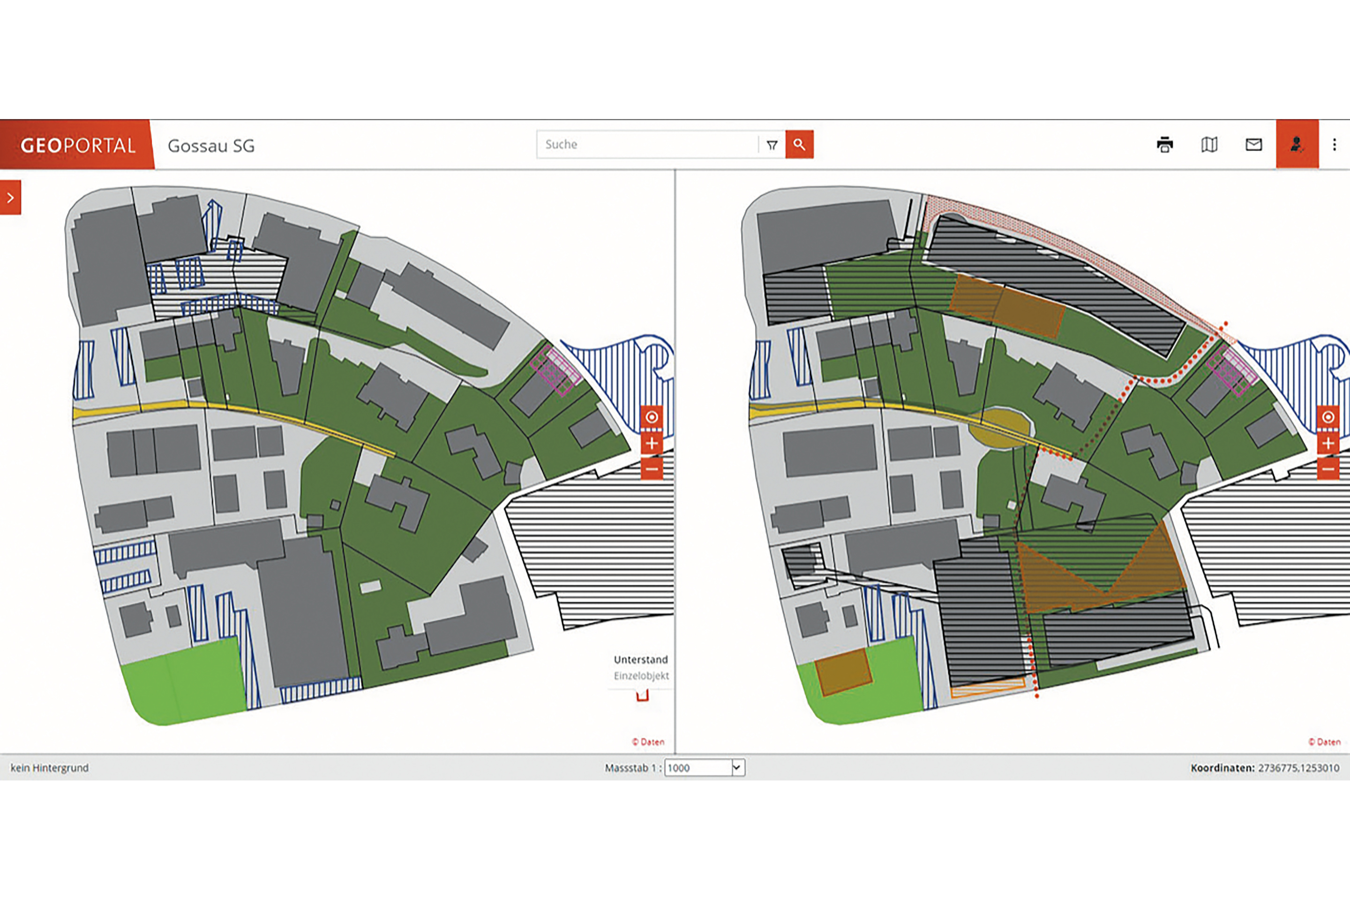Zoom out on the left map
The image size is (1350, 900).
point(652,469)
